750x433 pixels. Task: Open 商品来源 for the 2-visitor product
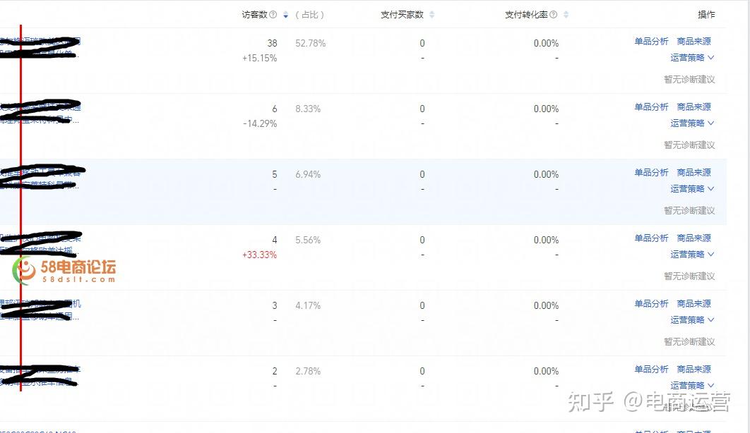click(x=694, y=370)
